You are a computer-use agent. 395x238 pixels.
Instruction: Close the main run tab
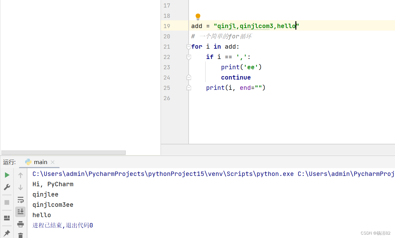point(52,162)
